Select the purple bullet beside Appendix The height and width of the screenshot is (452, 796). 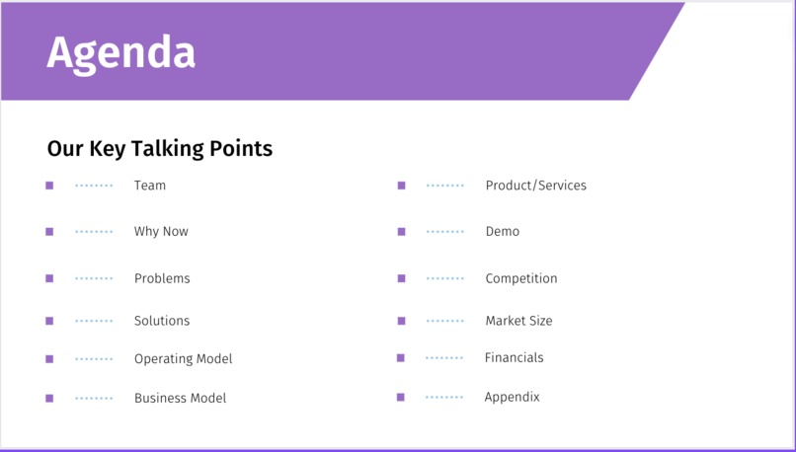point(401,397)
